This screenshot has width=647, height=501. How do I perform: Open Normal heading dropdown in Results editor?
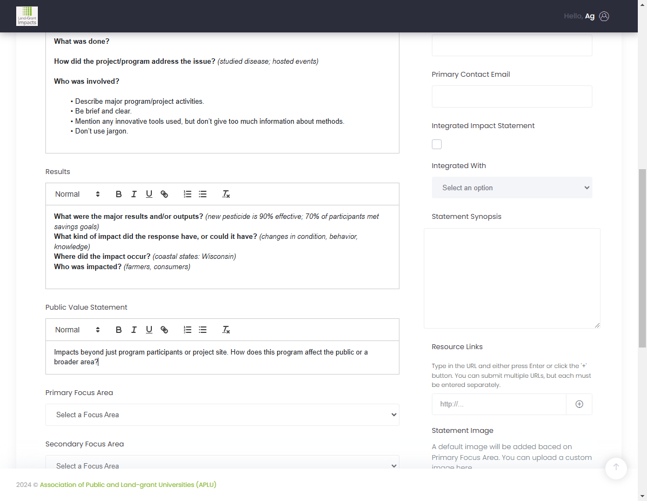(78, 194)
